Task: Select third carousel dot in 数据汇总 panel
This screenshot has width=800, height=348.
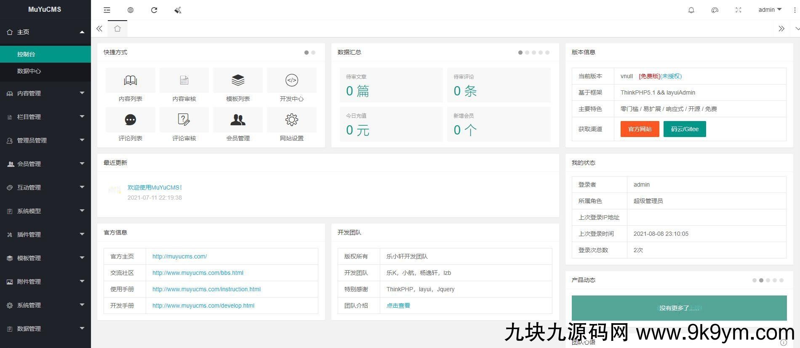Action: coord(534,53)
